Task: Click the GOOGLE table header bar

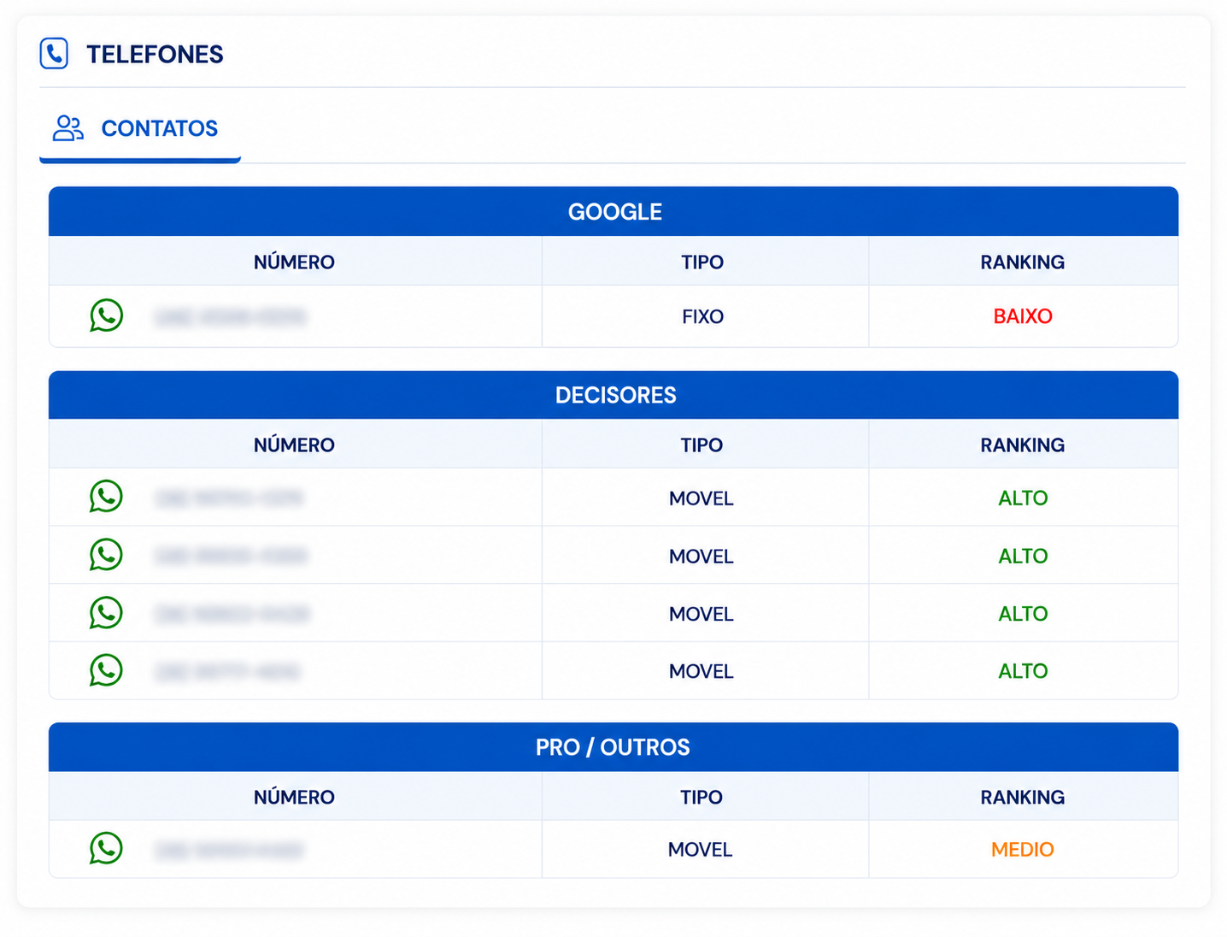Action: (x=613, y=211)
